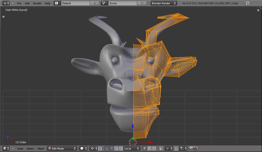Toggle snap during transform magnet icon
Image resolution: width=262 pixels, height=152 pixels.
pos(176,148)
